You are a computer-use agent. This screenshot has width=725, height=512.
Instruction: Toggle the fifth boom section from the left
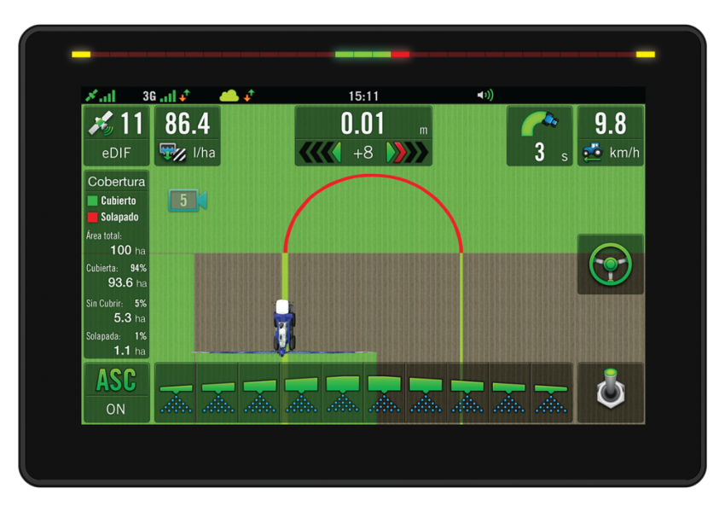coord(343,393)
